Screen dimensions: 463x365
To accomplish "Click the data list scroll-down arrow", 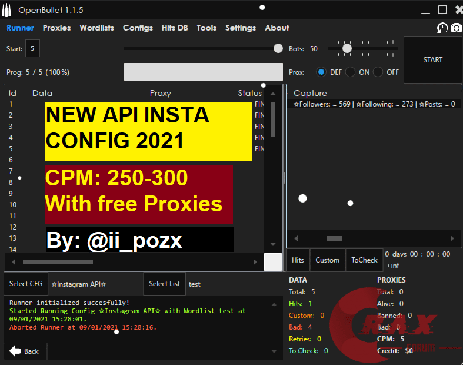I will click(x=272, y=244).
